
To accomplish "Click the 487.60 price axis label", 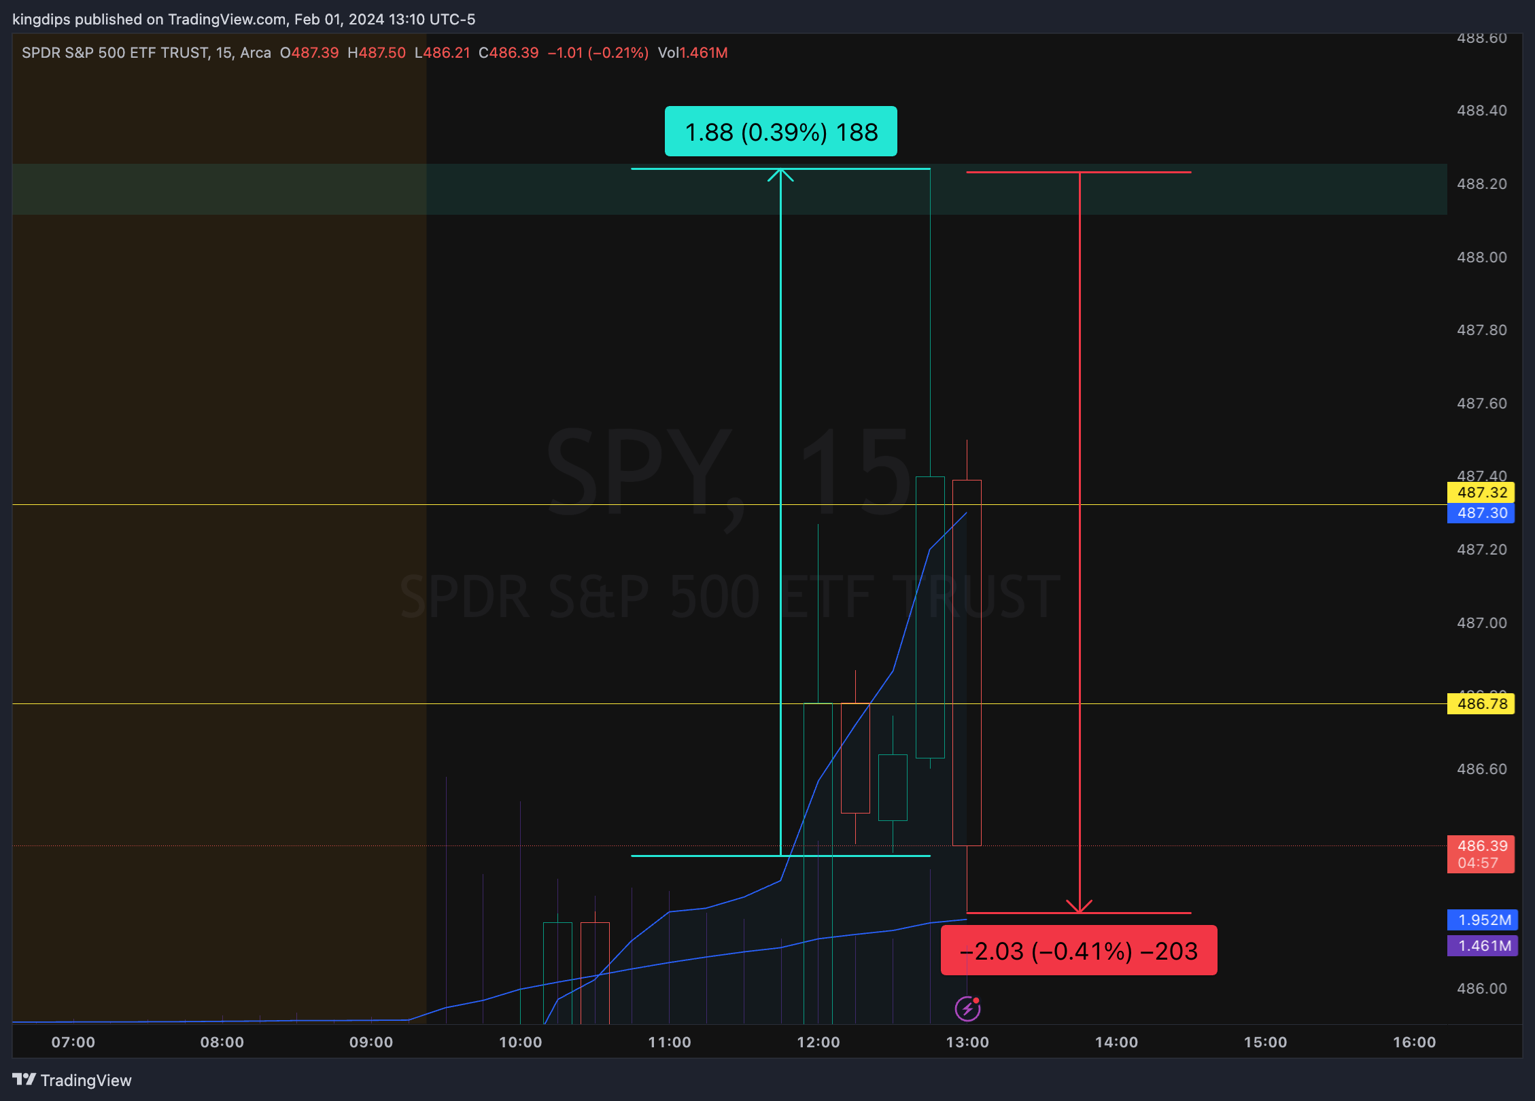I will pos(1481,403).
